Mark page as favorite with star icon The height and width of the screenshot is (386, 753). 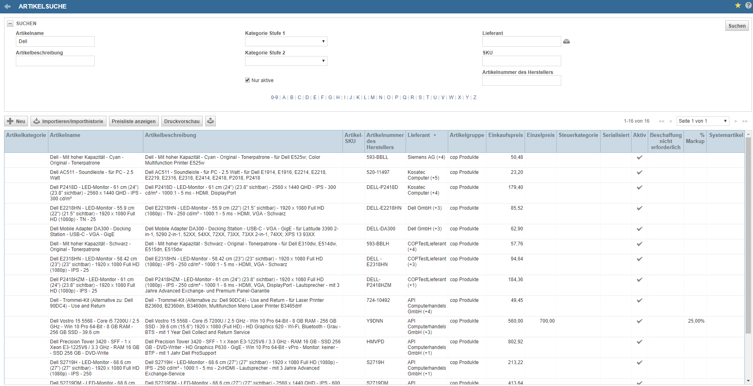tap(738, 5)
